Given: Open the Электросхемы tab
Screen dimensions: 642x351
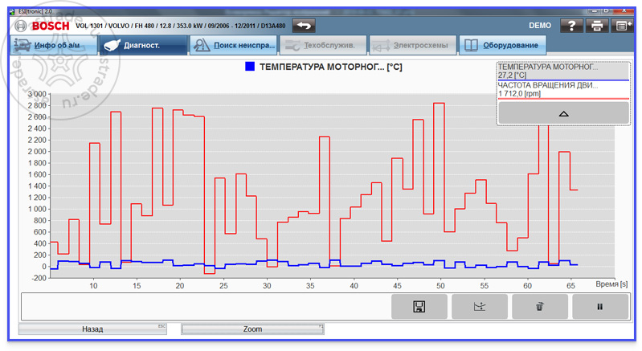Looking at the screenshot, I should [x=413, y=45].
